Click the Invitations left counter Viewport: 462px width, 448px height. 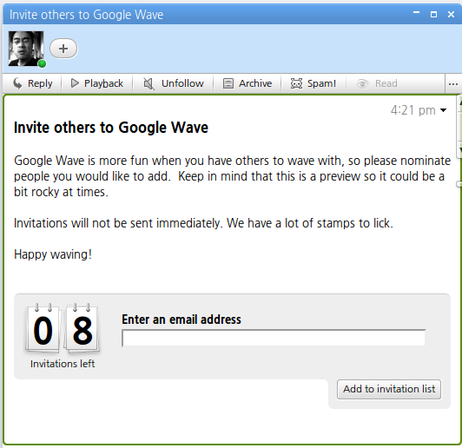63,335
